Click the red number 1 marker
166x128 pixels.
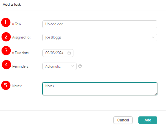click(6, 23)
